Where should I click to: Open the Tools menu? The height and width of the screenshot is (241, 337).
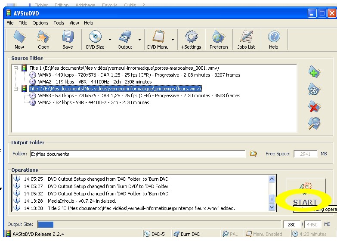[x=59, y=23]
